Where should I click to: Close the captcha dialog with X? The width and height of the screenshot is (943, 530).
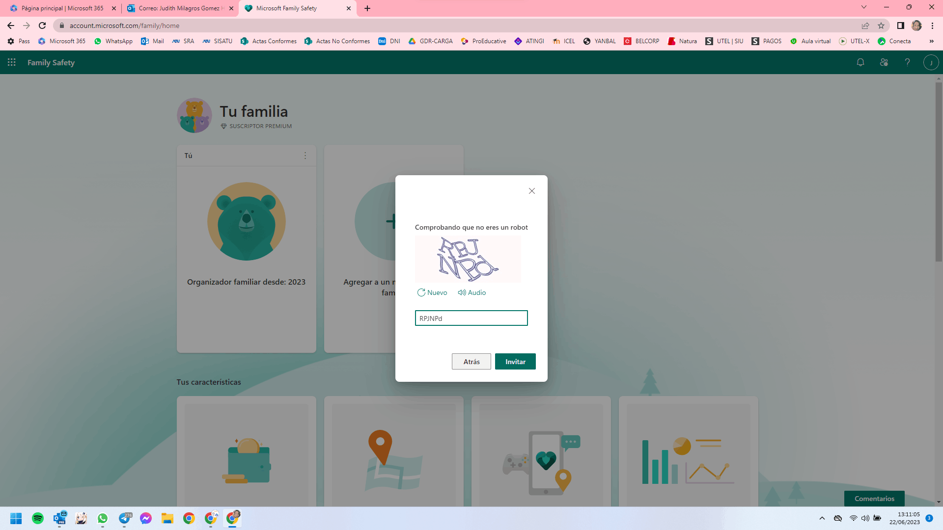(x=531, y=191)
